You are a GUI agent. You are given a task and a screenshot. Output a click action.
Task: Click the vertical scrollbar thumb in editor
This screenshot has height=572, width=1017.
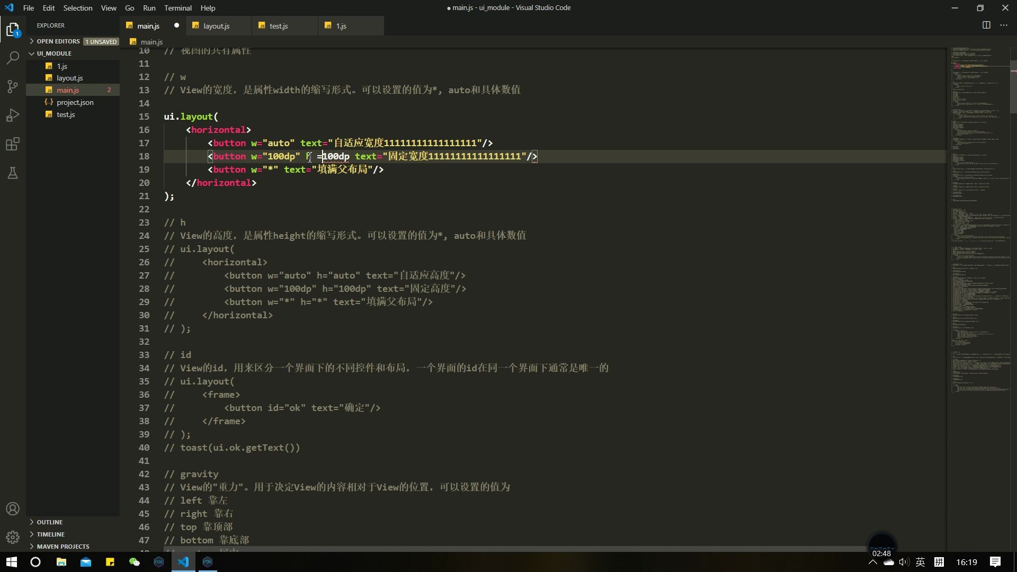1013,87
